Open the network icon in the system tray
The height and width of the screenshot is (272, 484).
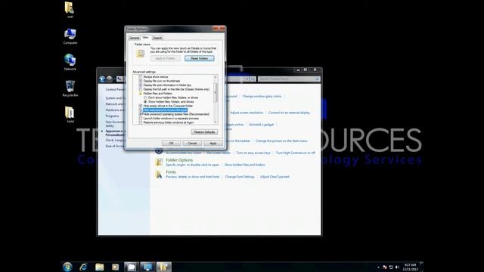[x=391, y=267]
